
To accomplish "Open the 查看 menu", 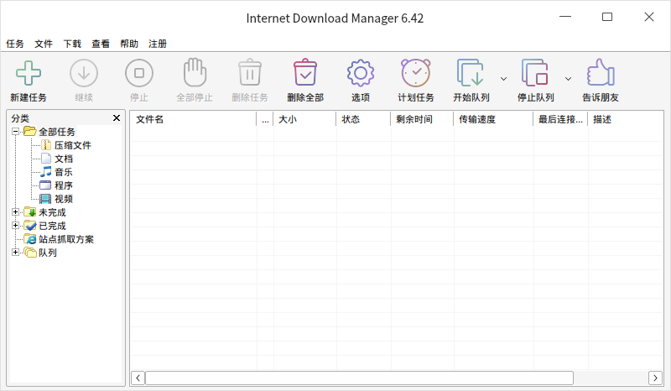I will [x=101, y=44].
